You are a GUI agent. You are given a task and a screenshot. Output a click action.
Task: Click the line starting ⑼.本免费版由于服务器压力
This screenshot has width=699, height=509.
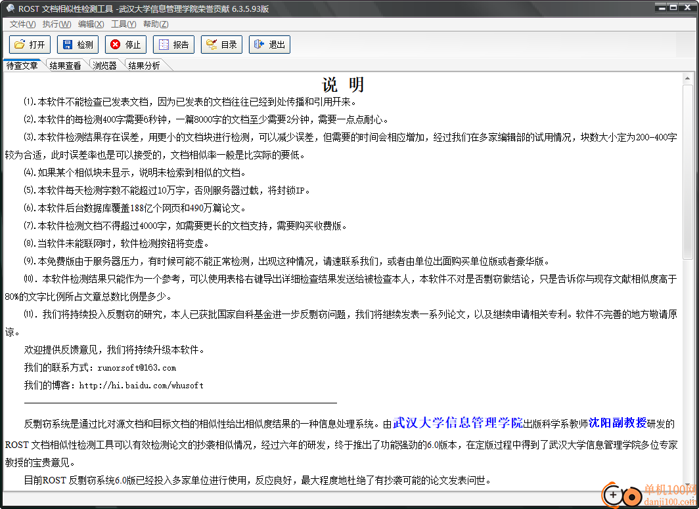(x=286, y=261)
